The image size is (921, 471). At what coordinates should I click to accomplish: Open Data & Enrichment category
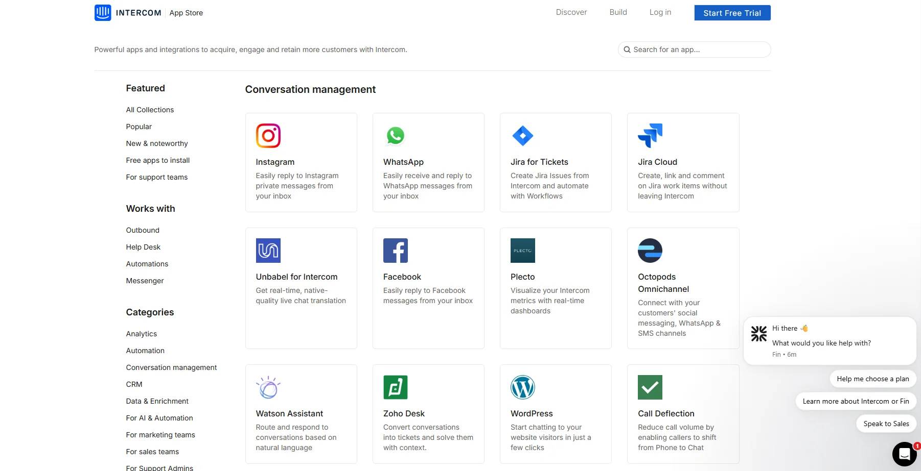pyautogui.click(x=157, y=401)
